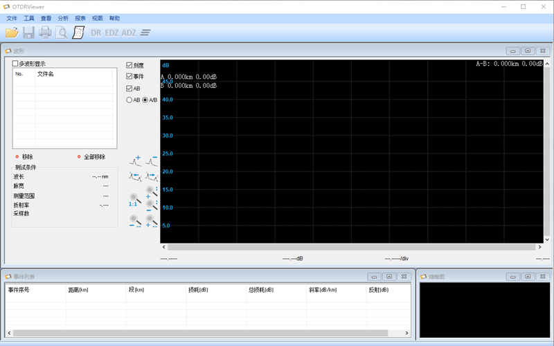Click the remove event marker icon
This screenshot has width=554, height=346.
click(152, 161)
